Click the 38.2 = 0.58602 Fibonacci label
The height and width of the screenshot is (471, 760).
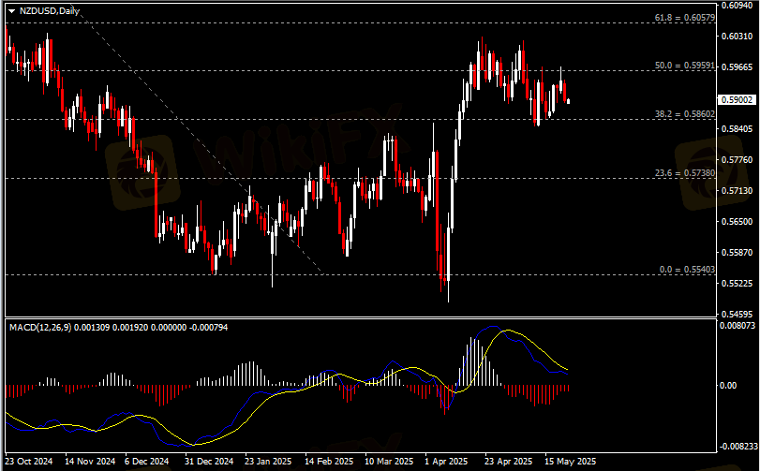(684, 114)
